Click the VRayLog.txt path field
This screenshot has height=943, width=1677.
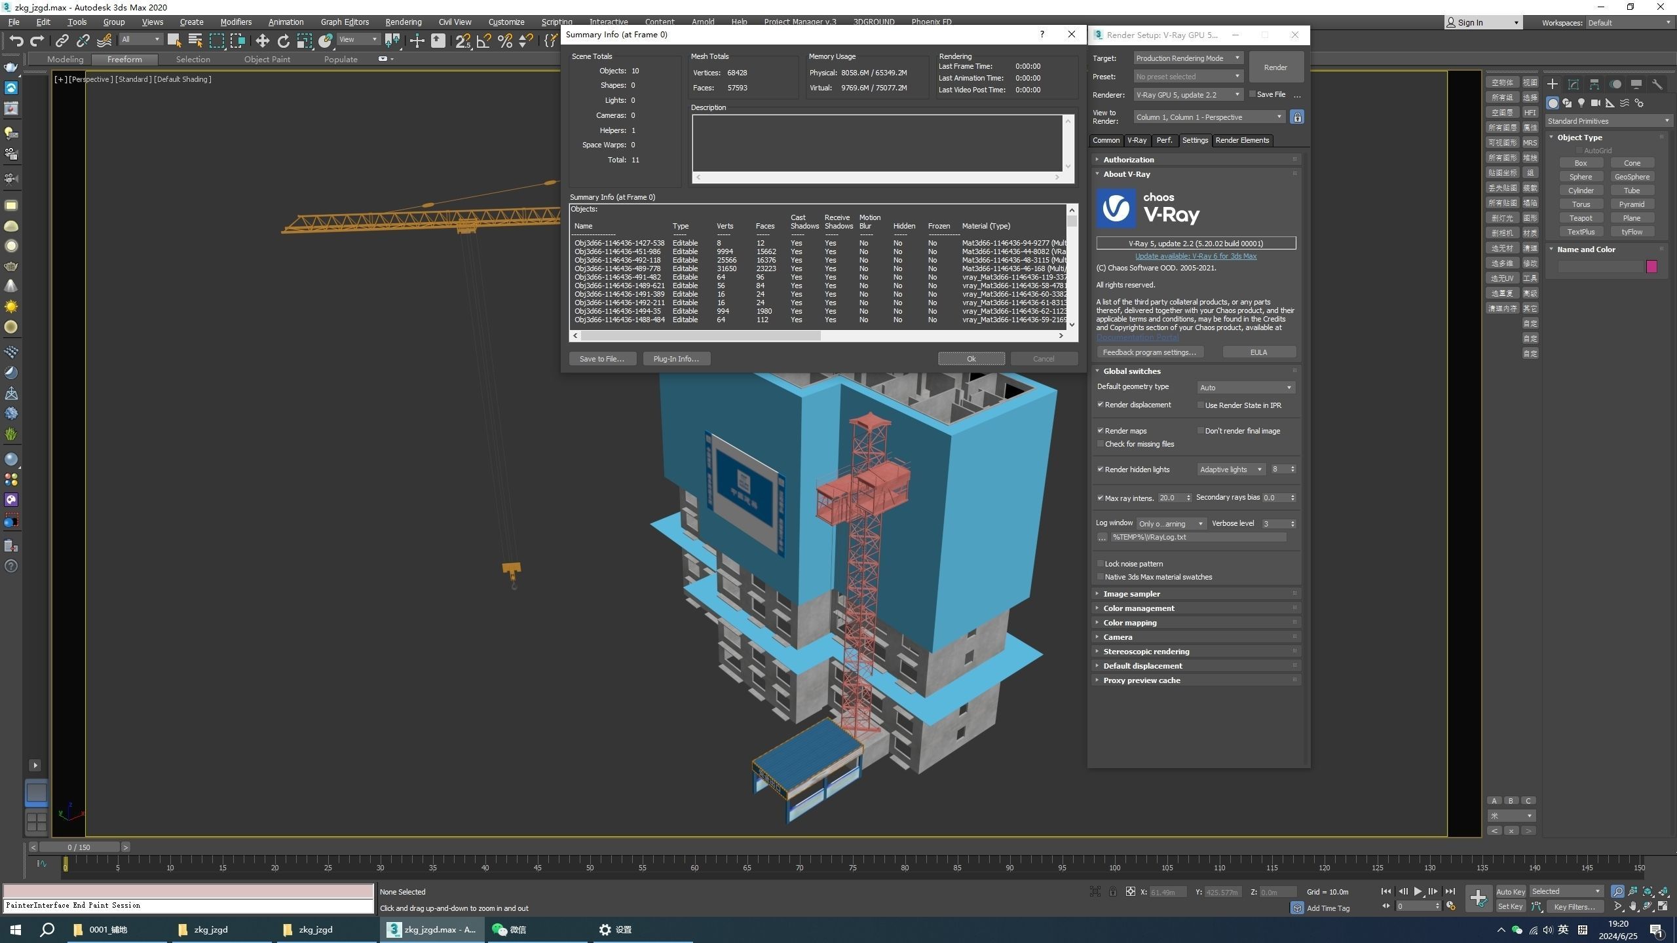tap(1198, 537)
